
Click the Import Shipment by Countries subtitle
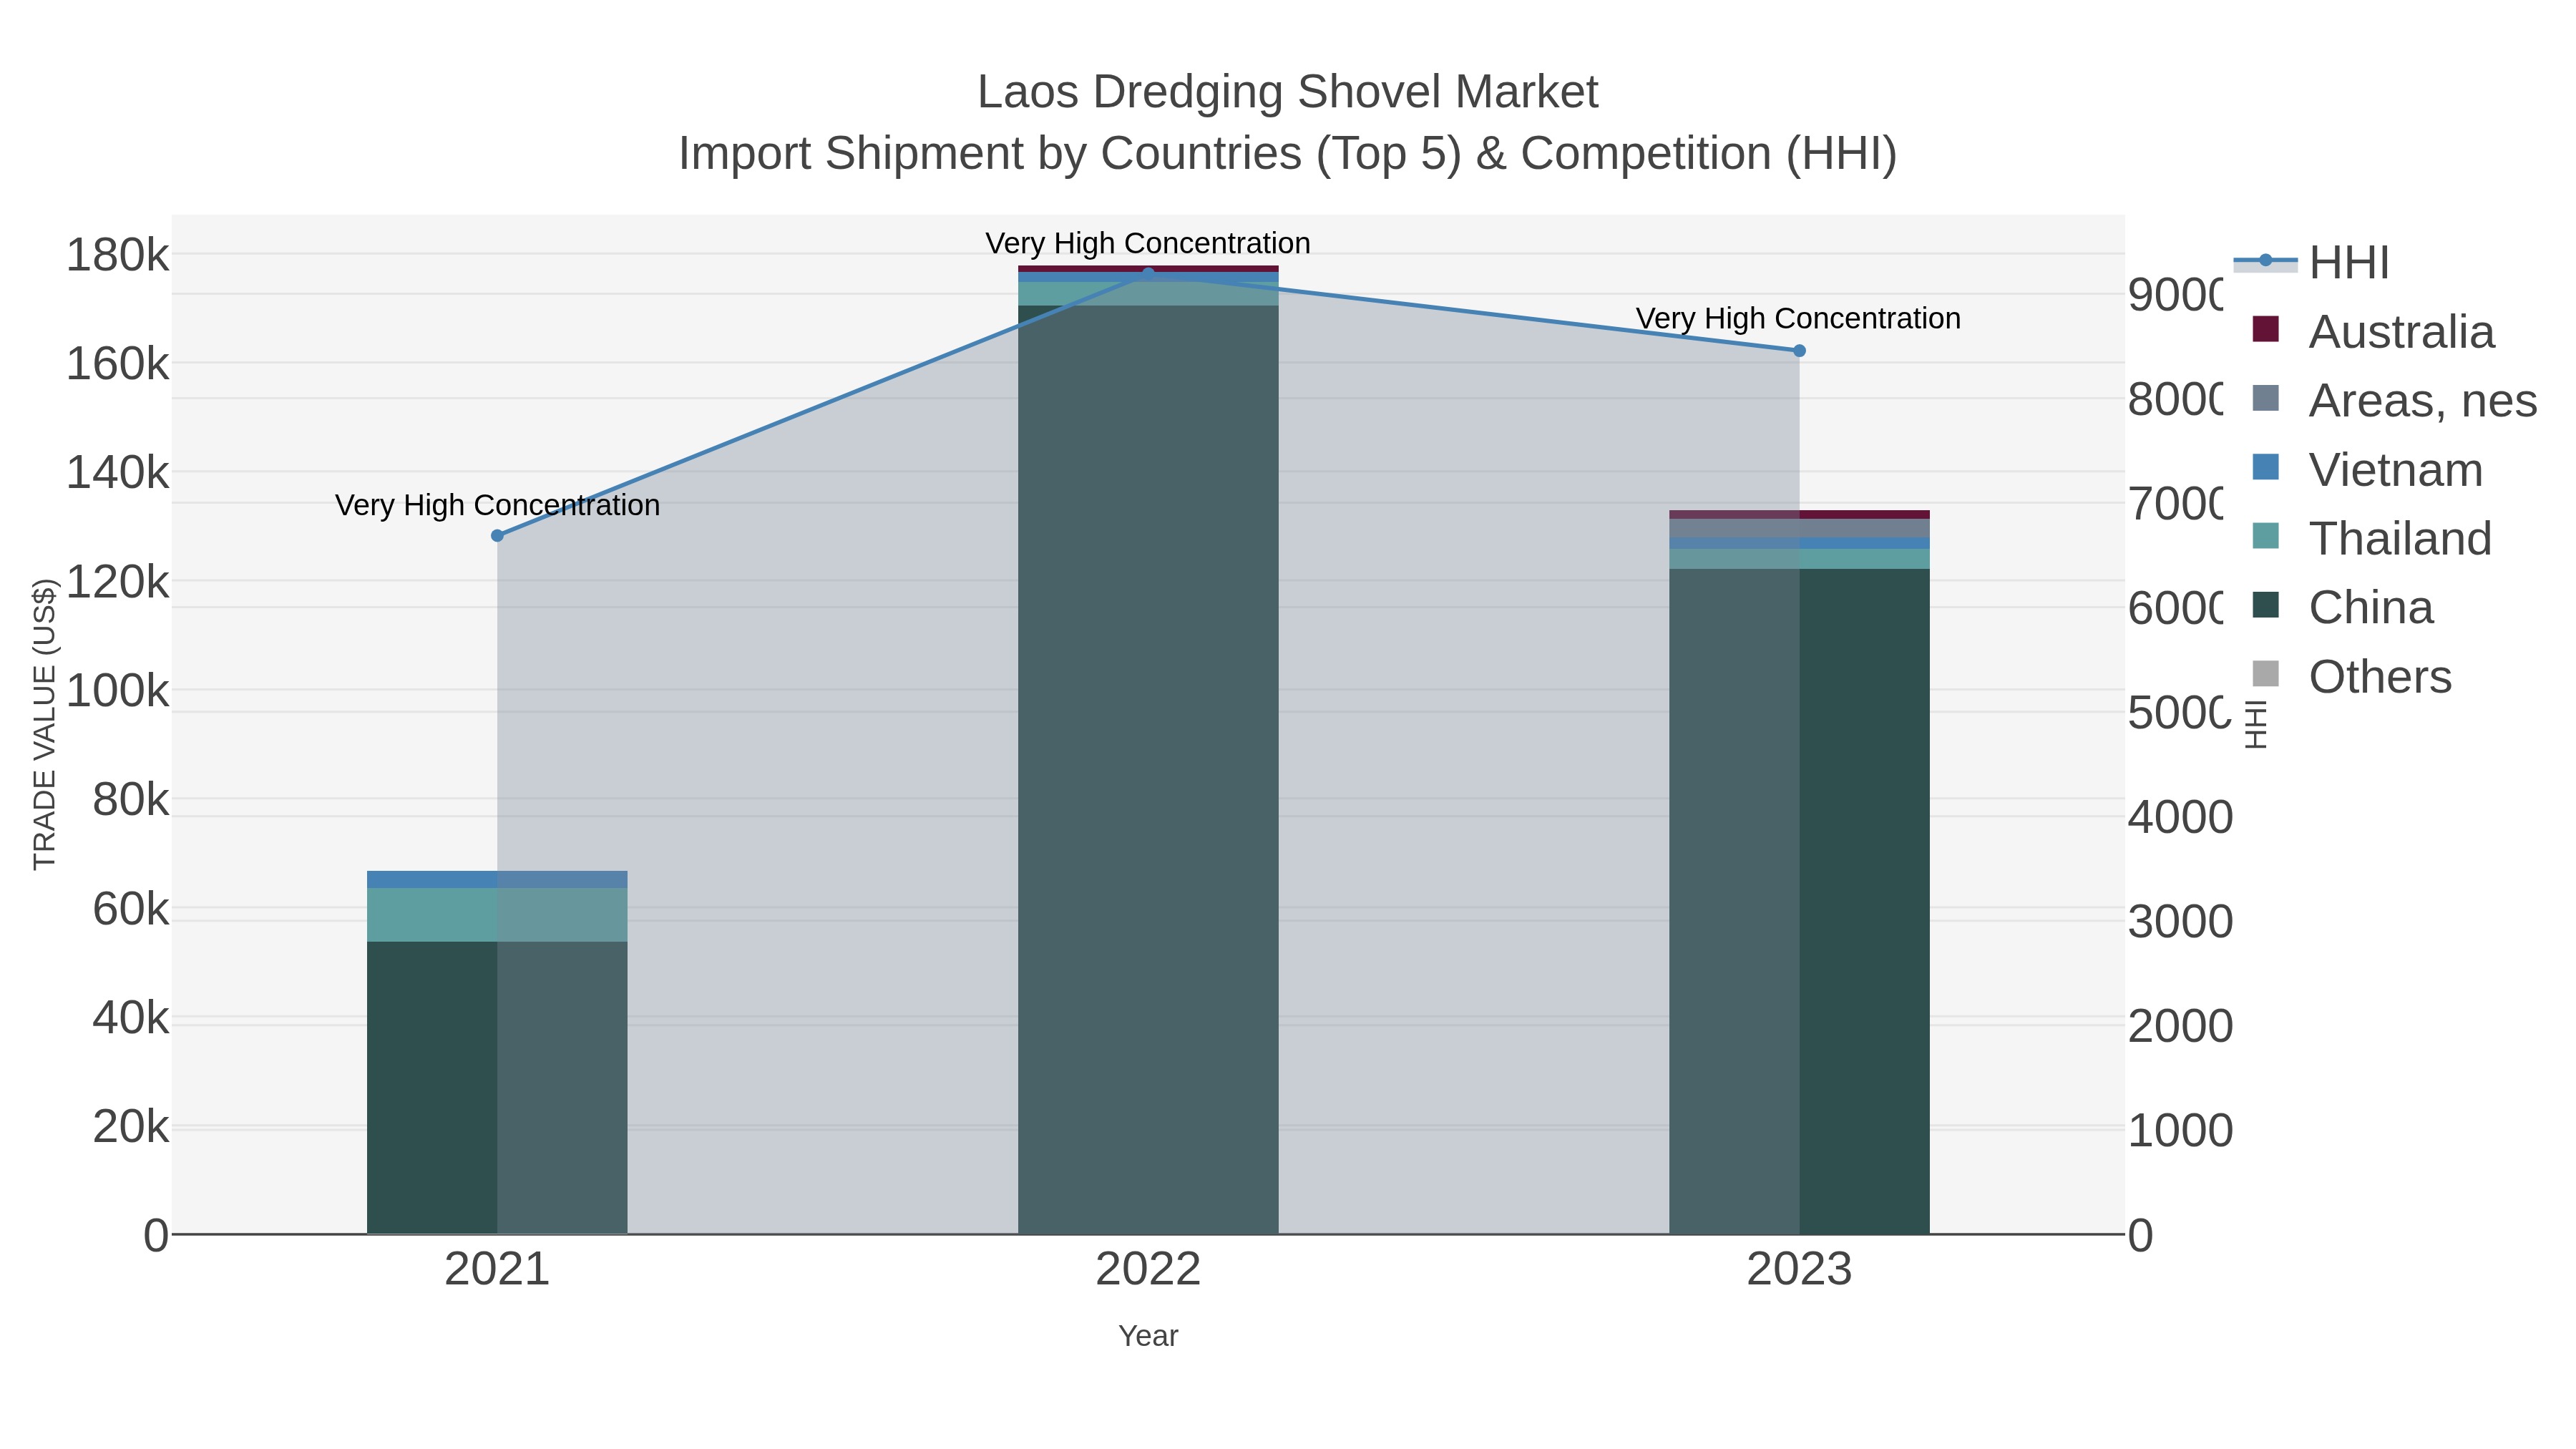click(1288, 154)
